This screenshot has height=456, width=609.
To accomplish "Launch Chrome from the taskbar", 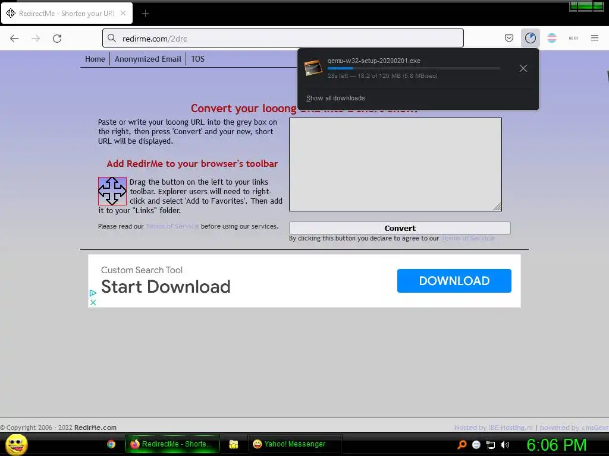I will coord(111,444).
